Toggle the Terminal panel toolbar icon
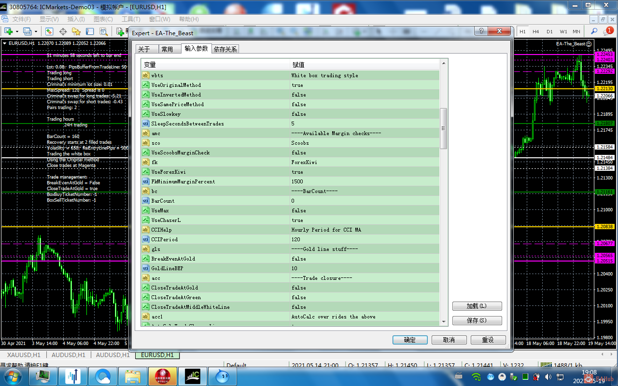 coord(90,31)
